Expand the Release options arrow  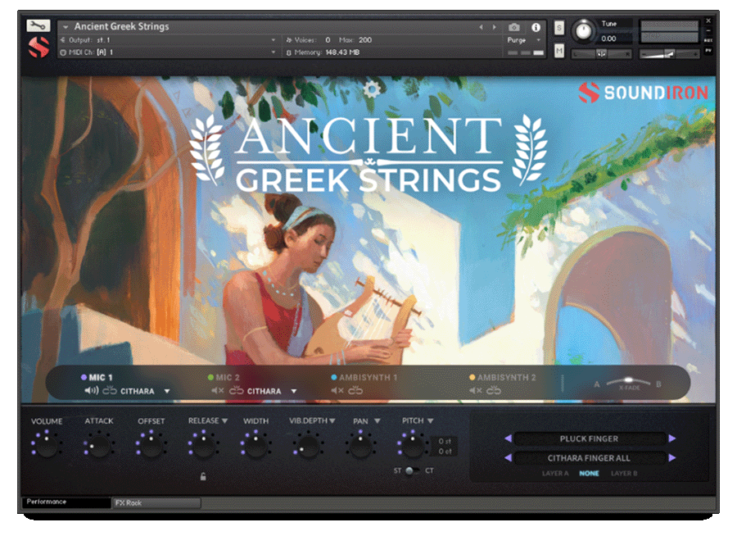224,421
